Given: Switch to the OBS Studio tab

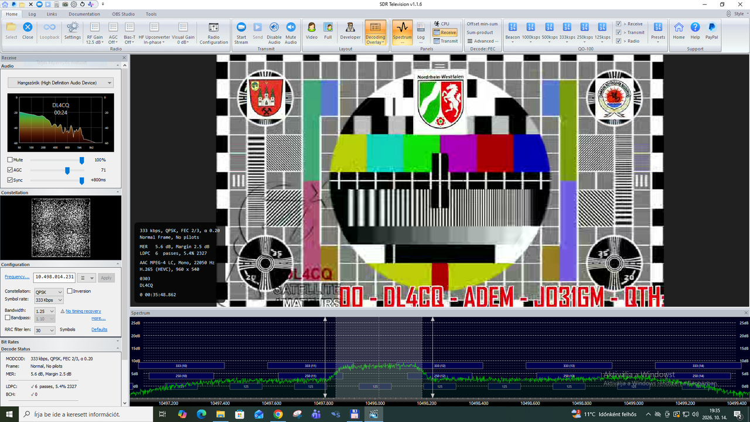Looking at the screenshot, I should (122, 14).
